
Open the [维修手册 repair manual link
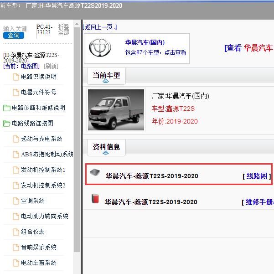258,202
